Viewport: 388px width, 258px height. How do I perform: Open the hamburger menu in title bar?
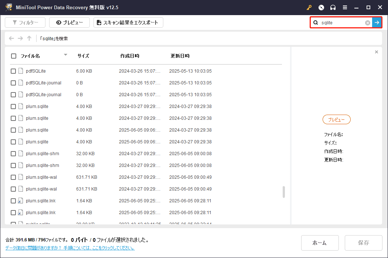click(345, 7)
